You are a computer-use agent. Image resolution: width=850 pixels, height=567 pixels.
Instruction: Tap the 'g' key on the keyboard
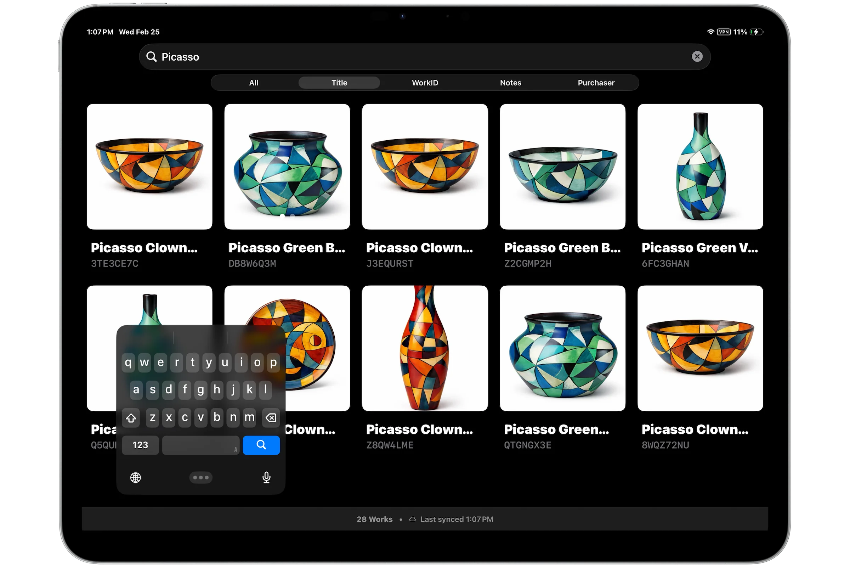pyautogui.click(x=200, y=390)
